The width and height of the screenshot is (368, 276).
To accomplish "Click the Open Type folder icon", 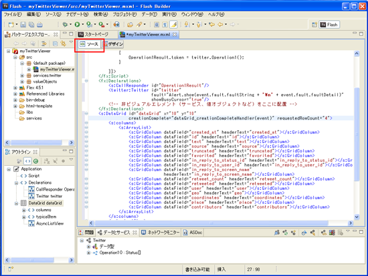I will [130, 24].
